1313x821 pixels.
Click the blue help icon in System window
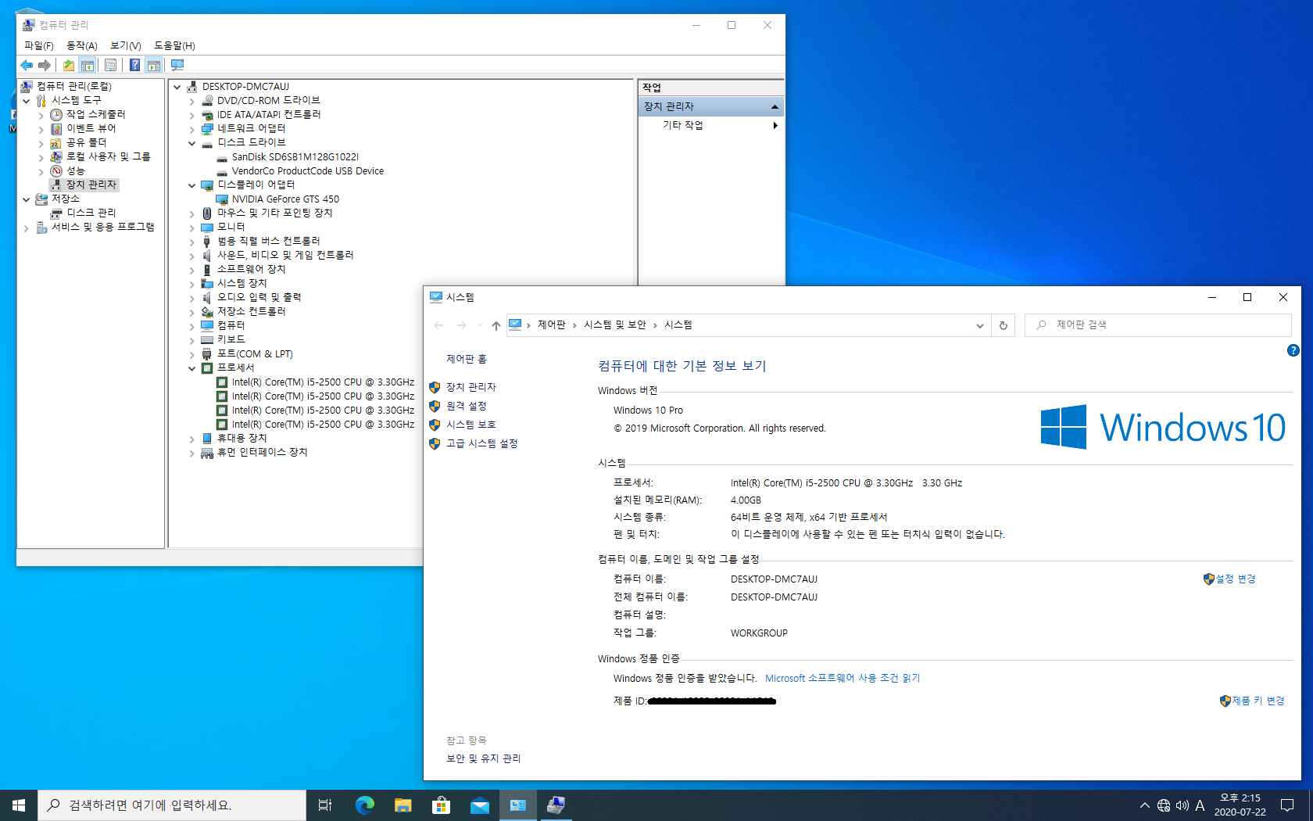pyautogui.click(x=1293, y=350)
